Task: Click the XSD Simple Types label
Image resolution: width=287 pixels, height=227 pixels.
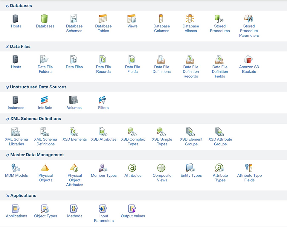Action: pyautogui.click(x=162, y=142)
